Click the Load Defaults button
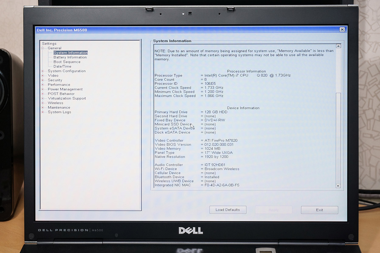The width and height of the screenshot is (380, 253). pos(228,210)
